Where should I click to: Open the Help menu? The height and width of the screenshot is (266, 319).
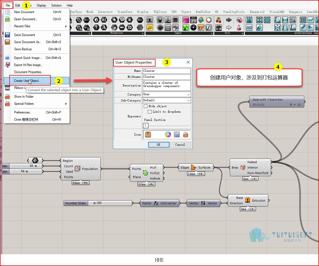tap(70, 5)
